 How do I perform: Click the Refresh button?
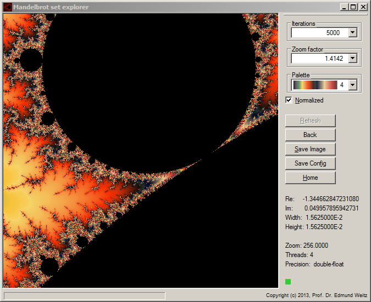(310, 121)
